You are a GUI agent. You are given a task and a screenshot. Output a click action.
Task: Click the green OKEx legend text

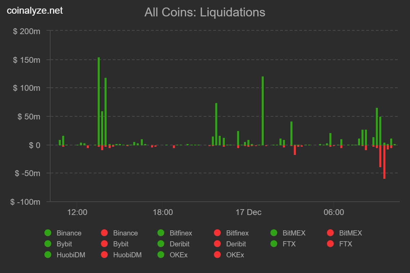point(178,255)
